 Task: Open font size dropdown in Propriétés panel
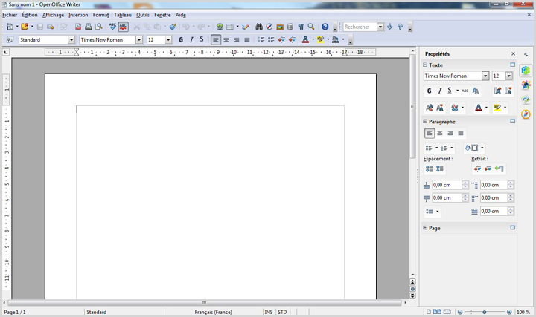(x=509, y=76)
